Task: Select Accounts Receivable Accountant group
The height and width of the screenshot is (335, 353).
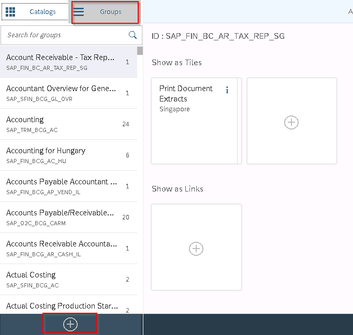Action: 61,248
